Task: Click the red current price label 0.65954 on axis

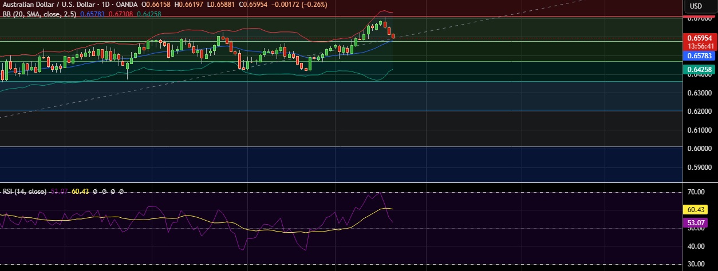Action: (x=700, y=38)
